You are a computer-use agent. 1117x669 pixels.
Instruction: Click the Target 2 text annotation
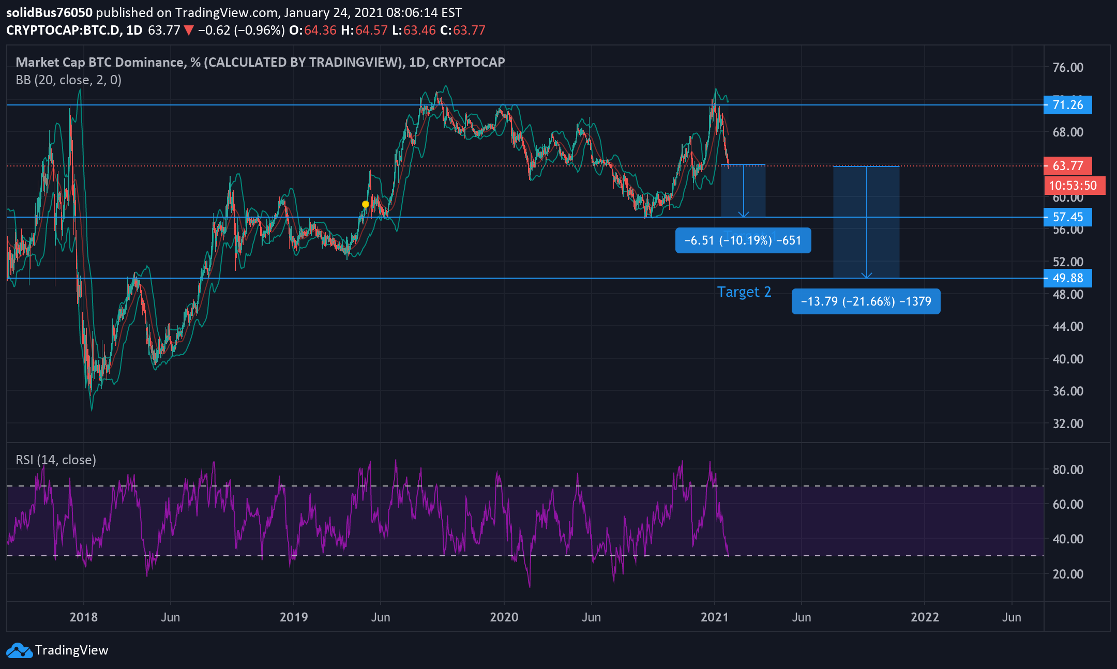point(744,292)
